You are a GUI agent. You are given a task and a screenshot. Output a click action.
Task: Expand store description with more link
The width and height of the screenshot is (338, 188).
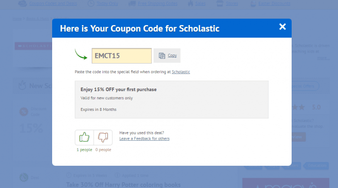point(323,58)
